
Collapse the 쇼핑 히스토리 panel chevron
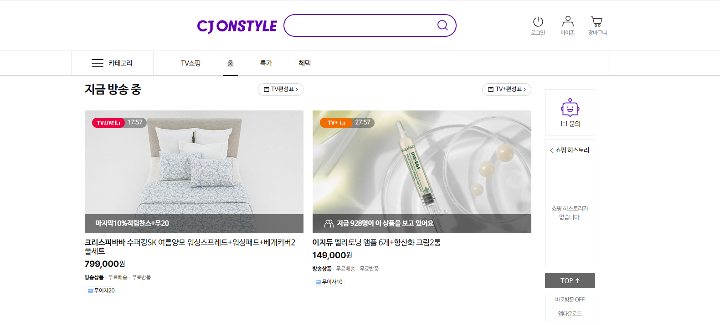pyautogui.click(x=551, y=150)
